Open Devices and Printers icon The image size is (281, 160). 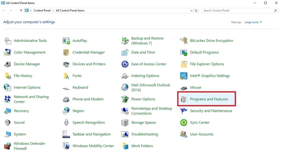[66, 65]
